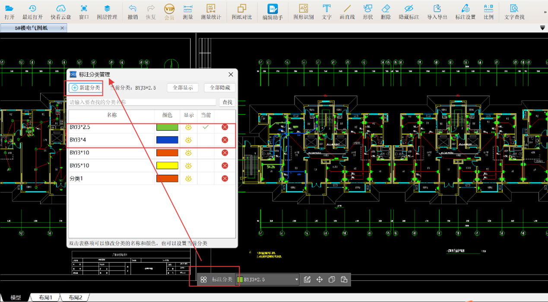The image size is (548, 302).
Task: Expand the toolbar overflow chevron
Action: point(545,12)
